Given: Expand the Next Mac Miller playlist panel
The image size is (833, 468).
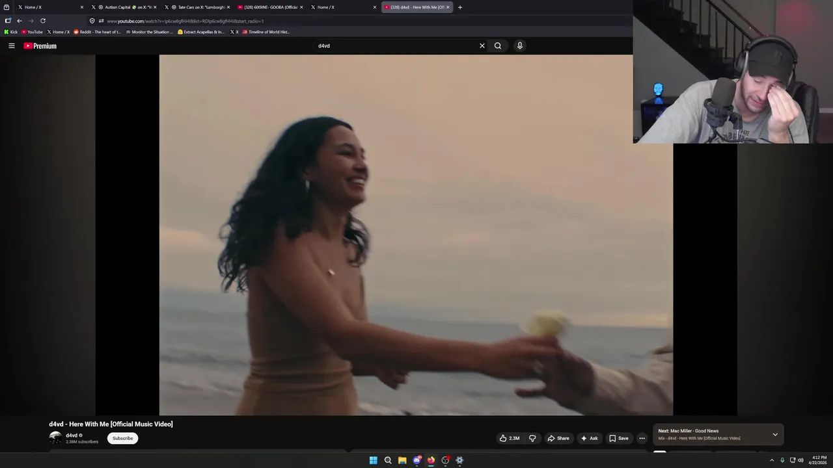Looking at the screenshot, I should coord(775,434).
